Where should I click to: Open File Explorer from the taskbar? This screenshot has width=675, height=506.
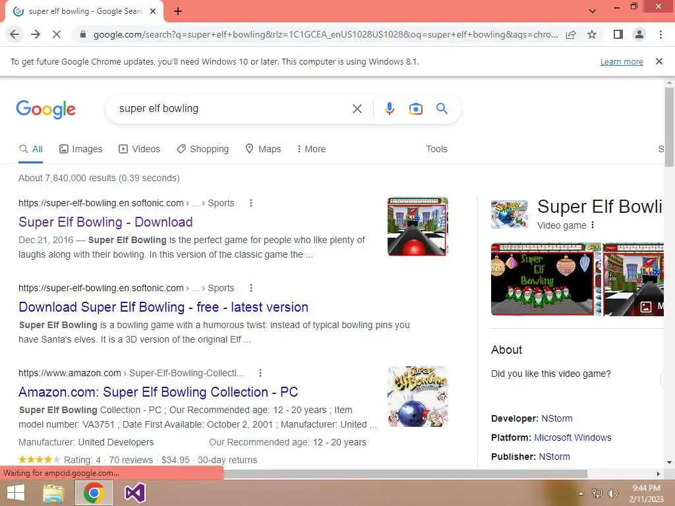point(53,493)
